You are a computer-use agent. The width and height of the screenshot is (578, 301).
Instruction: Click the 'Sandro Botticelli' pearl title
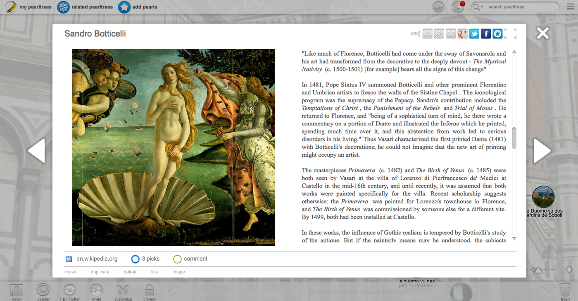tap(95, 34)
